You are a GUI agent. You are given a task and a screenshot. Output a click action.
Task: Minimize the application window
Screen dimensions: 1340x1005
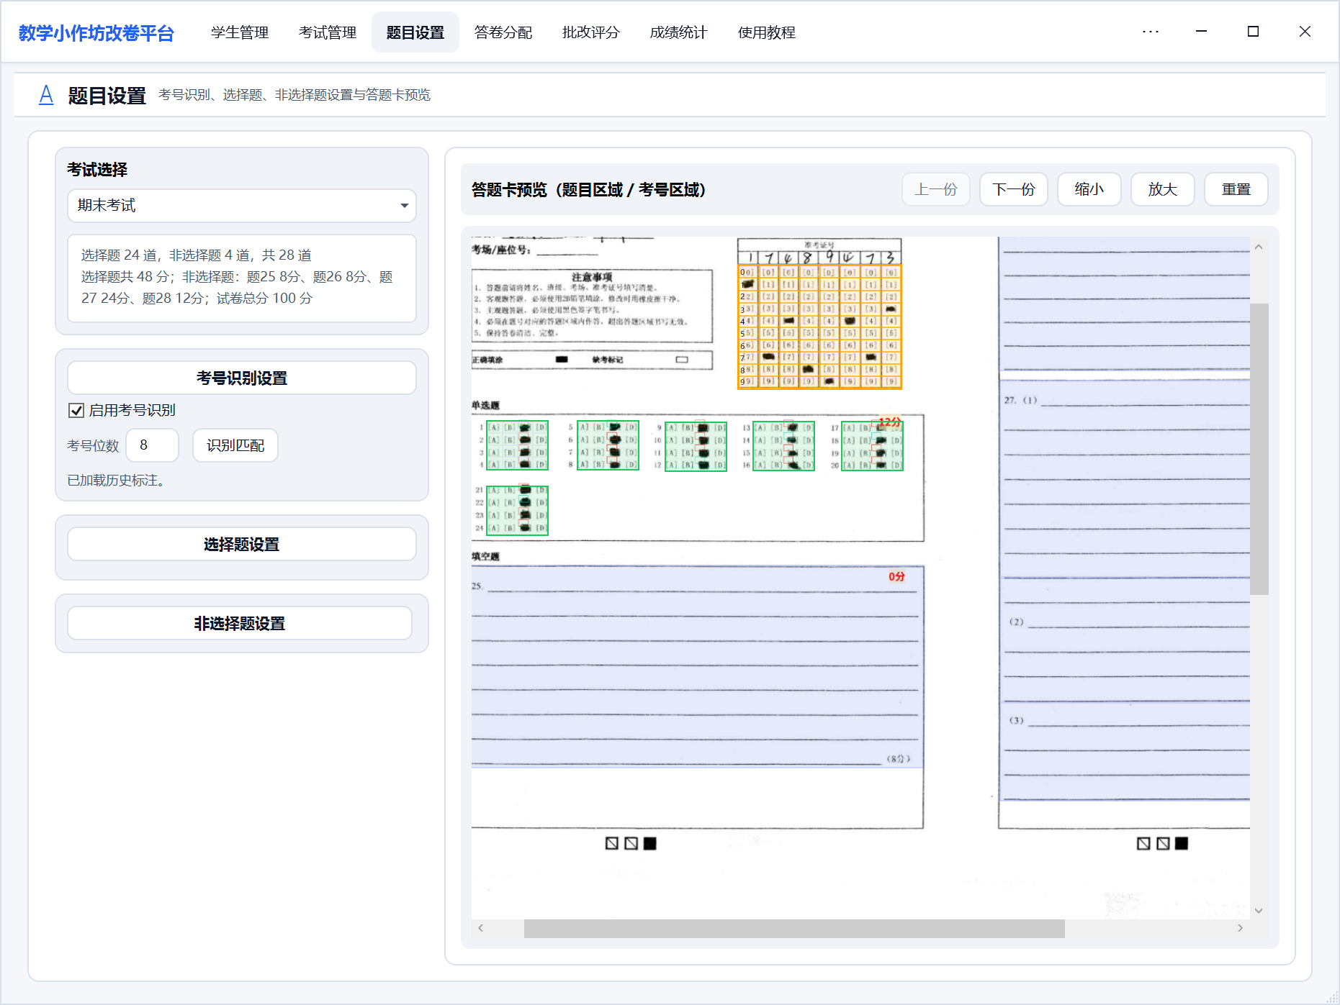(x=1201, y=32)
